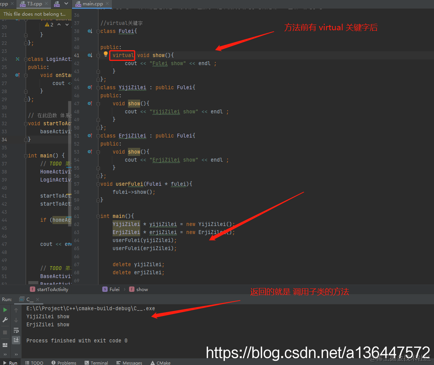
Task: Open the Run tool window
Action: pyautogui.click(x=10, y=362)
